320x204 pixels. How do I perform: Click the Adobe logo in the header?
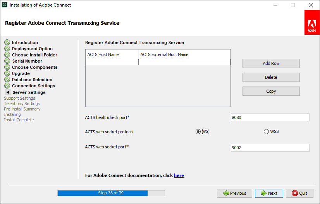pyautogui.click(x=312, y=22)
